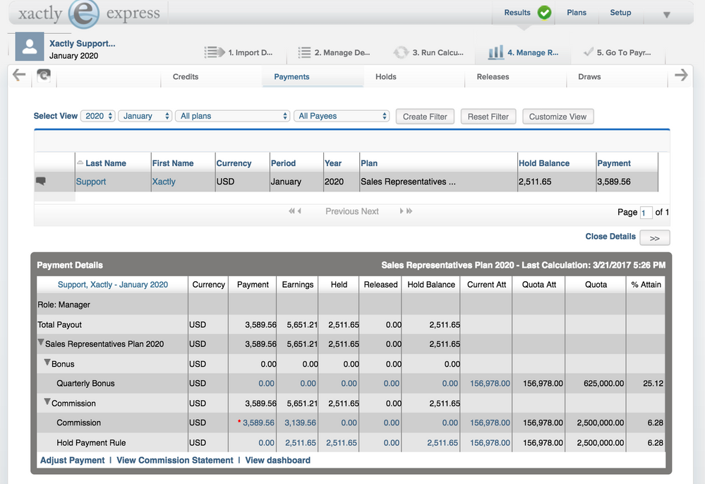The image size is (705, 484).
Task: Click the Create Filter button
Action: (425, 117)
